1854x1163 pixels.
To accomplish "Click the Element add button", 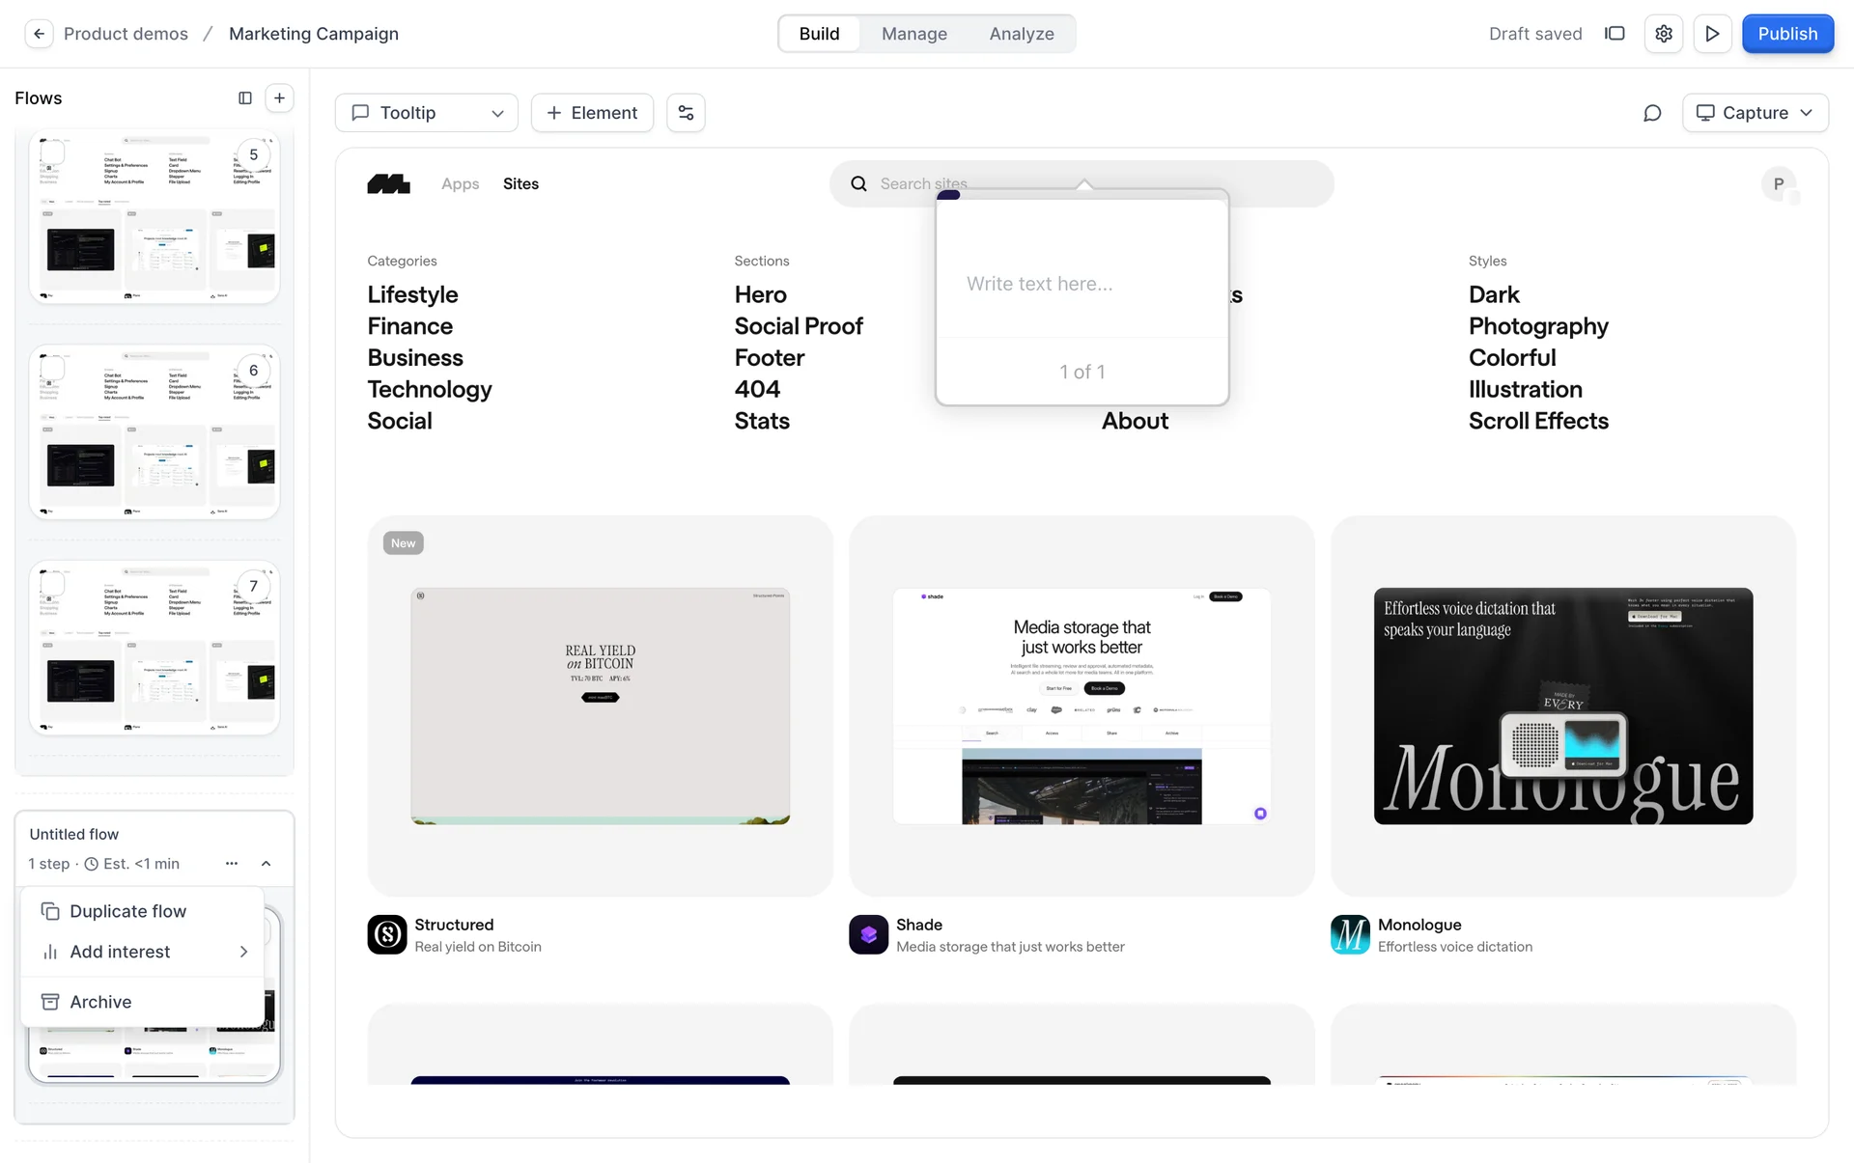I will tap(592, 113).
